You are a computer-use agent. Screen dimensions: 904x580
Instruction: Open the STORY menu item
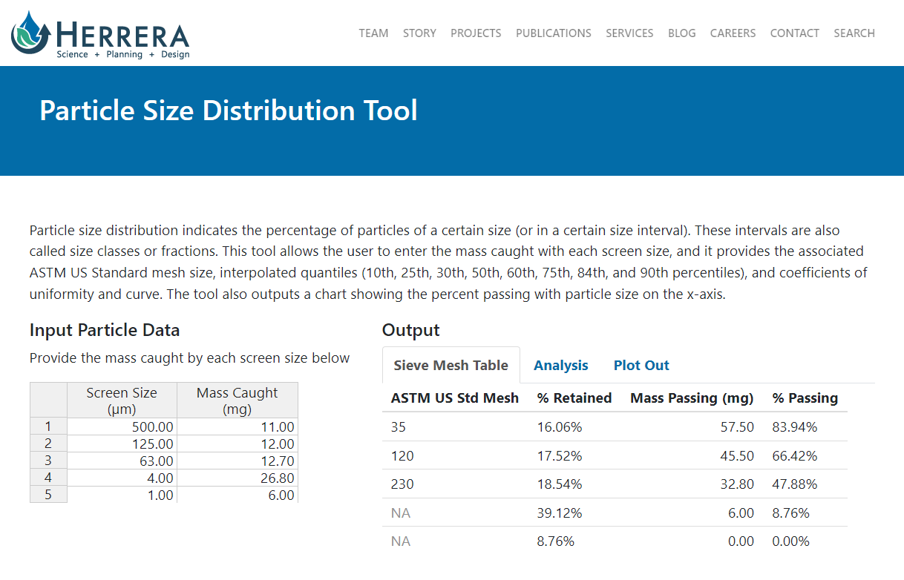[x=419, y=33]
